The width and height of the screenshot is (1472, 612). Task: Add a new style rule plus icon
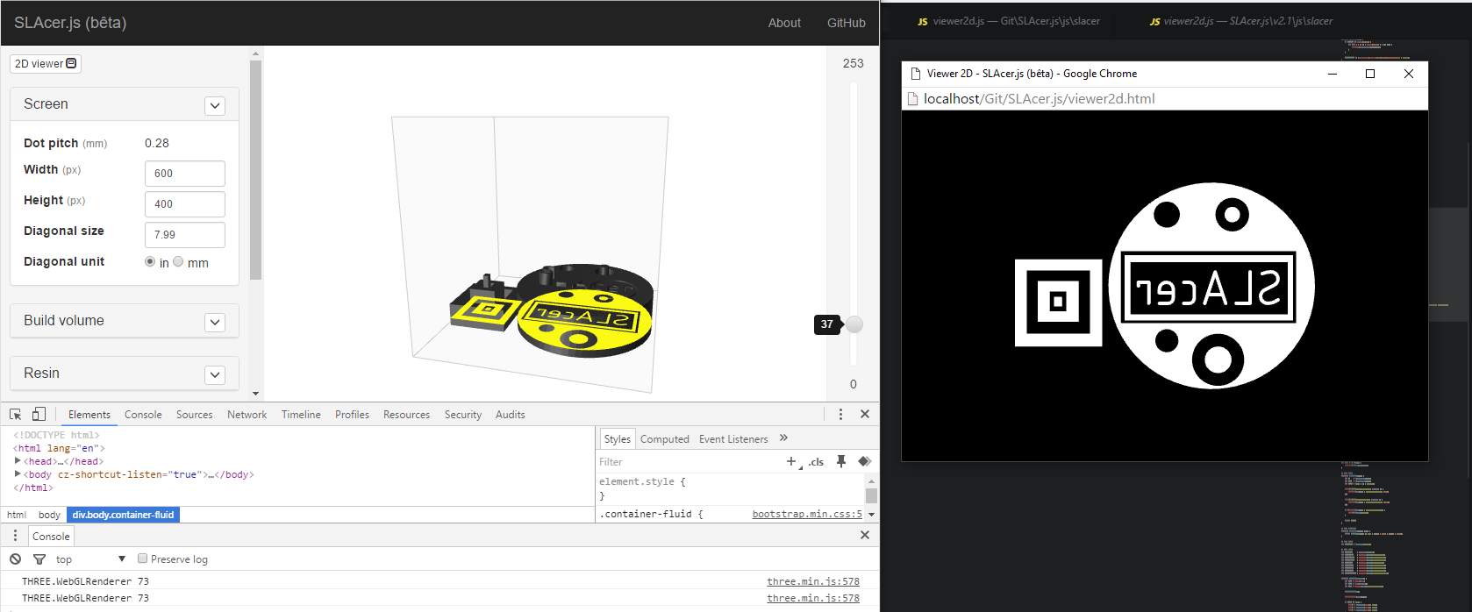(791, 461)
